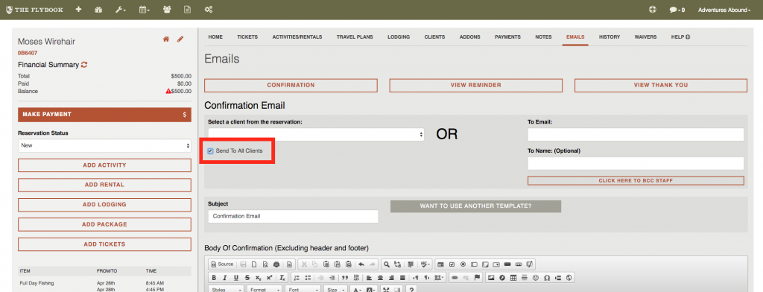Switch to the Payments tab
Screen dimensions: 763x292
pyautogui.click(x=507, y=37)
